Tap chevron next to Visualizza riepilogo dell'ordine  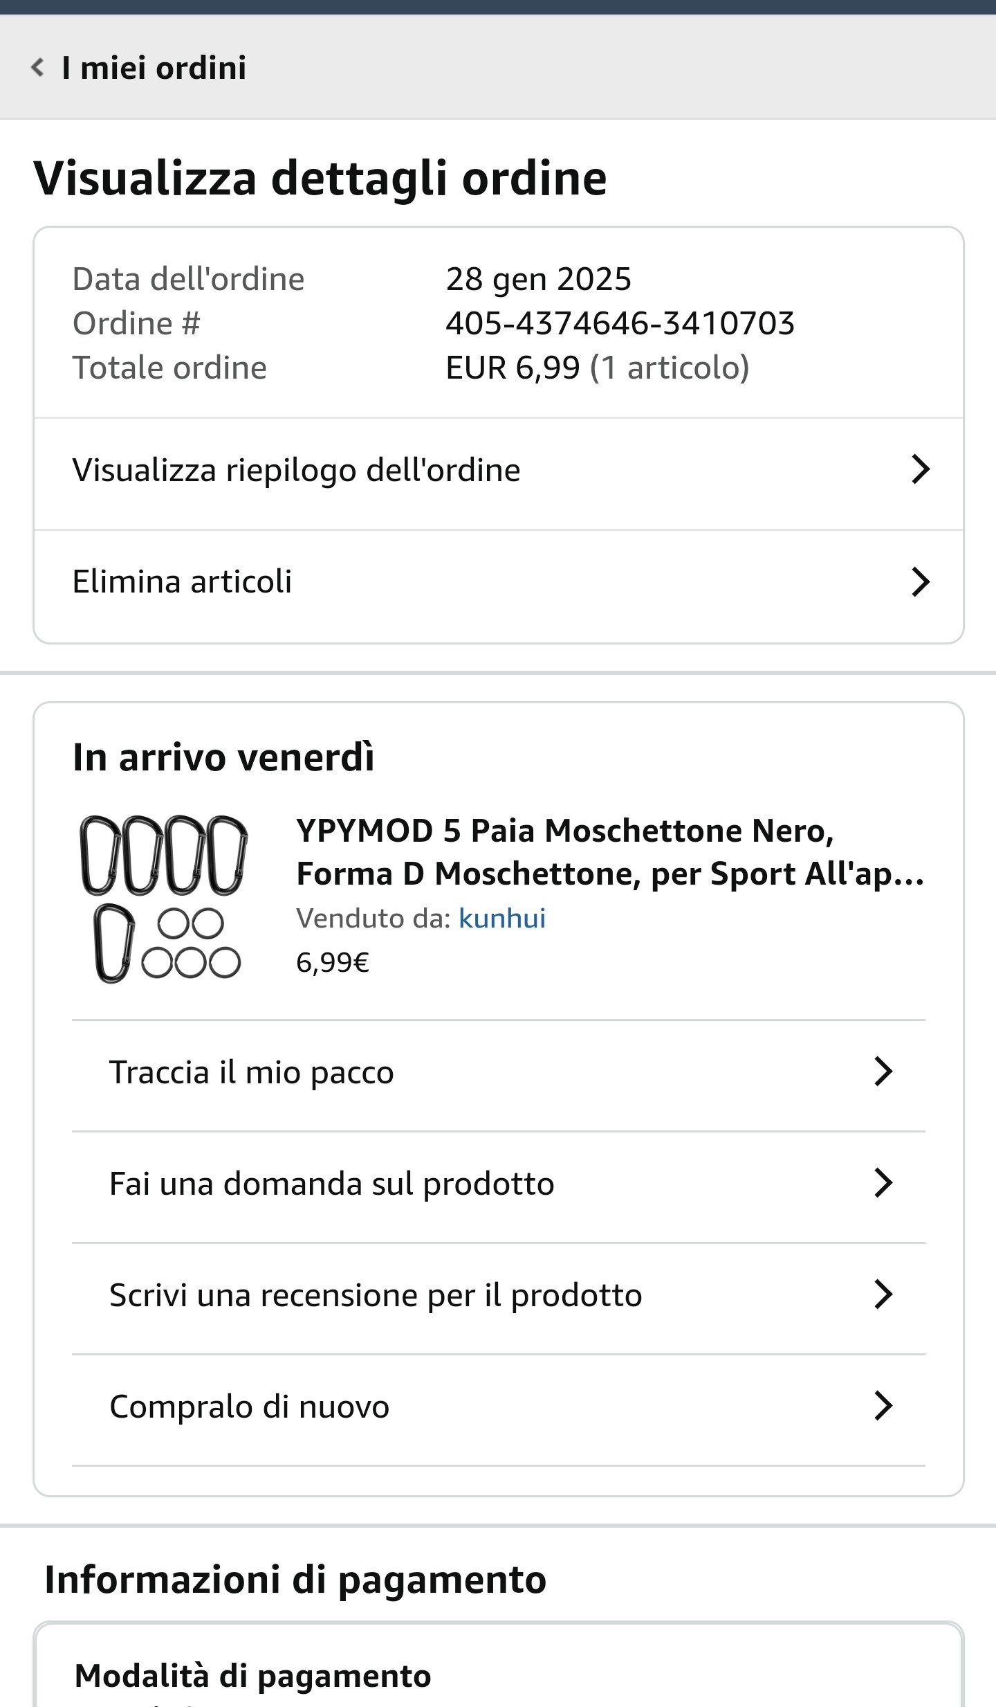[920, 469]
